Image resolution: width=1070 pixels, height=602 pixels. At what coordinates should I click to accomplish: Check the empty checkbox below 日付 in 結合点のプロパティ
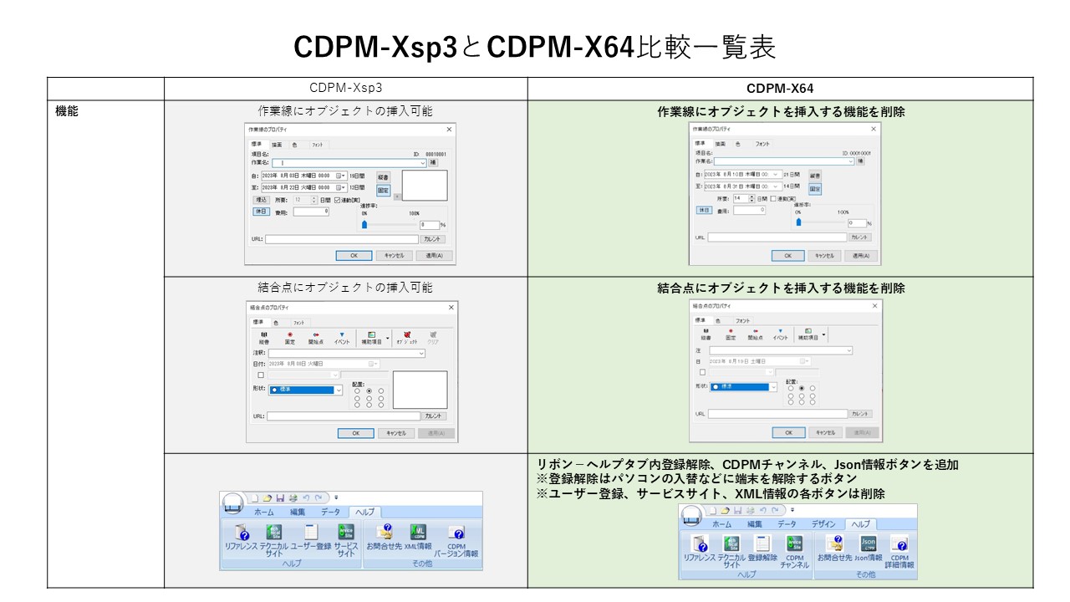coord(261,375)
